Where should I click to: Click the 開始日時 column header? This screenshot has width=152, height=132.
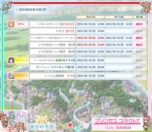[91, 17]
